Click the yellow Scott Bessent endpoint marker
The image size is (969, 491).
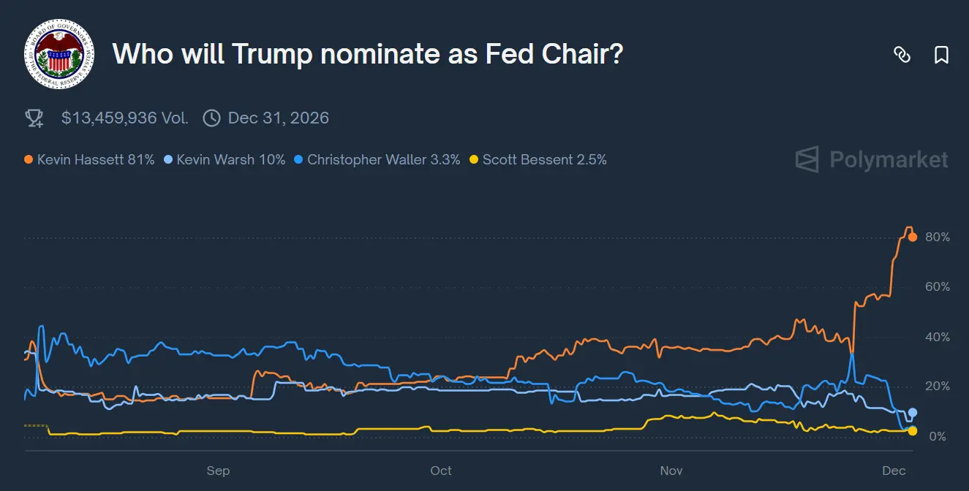click(x=913, y=431)
